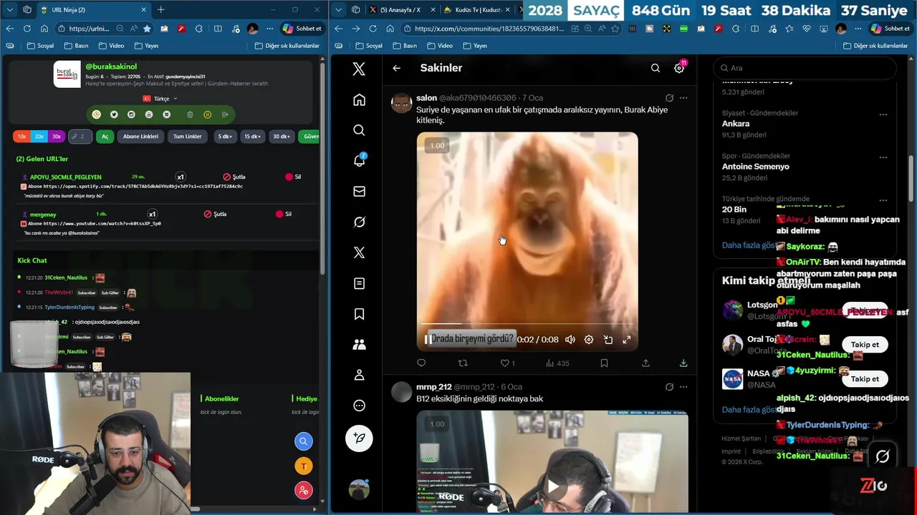
Task: Open Grok icon in X sidebar
Action: [x=359, y=222]
